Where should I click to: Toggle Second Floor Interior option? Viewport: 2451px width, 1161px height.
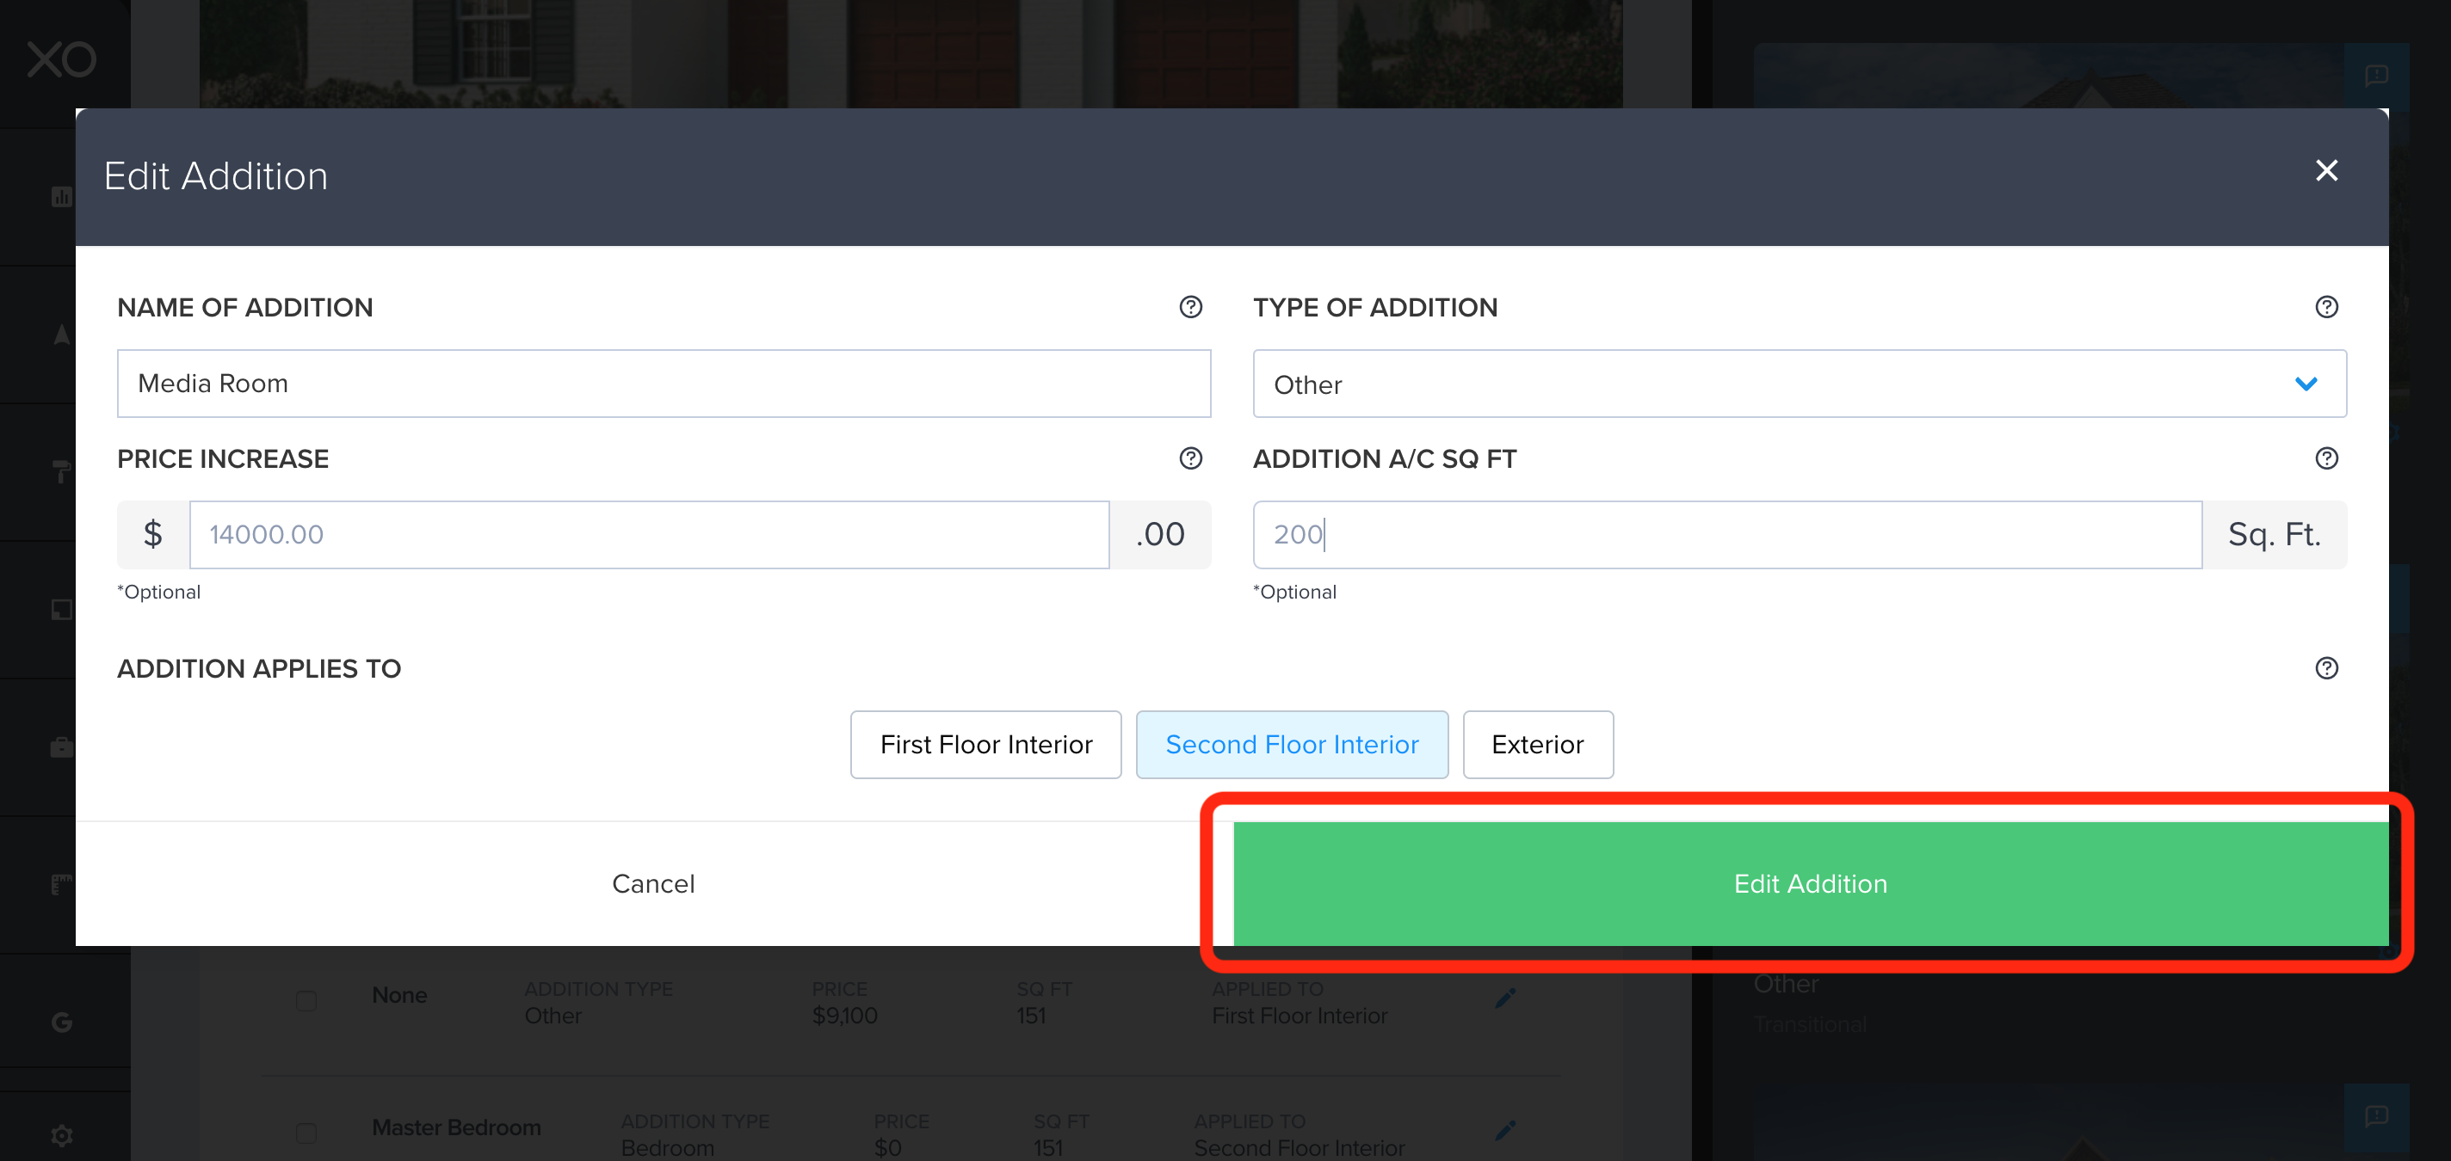[x=1291, y=745]
